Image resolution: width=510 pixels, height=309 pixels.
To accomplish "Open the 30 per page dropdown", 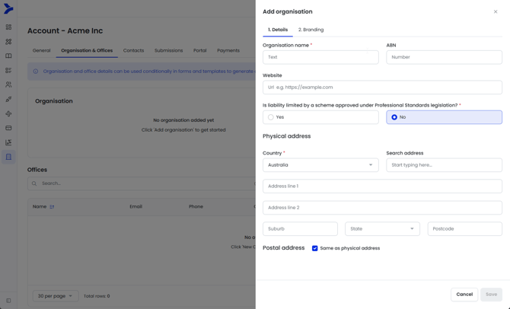I will point(55,296).
